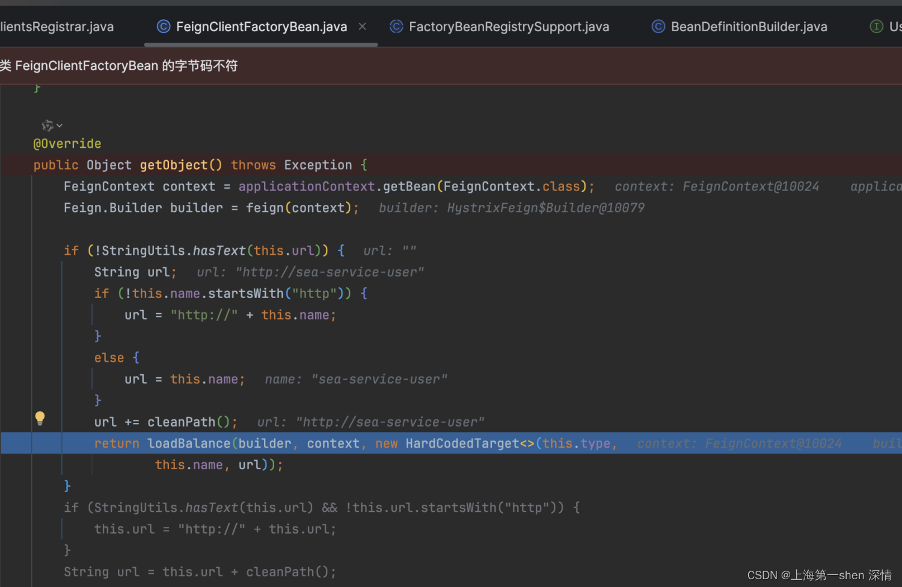Click StringUtils.hasText in the first if
This screenshot has width=902, height=587.
tap(174, 251)
